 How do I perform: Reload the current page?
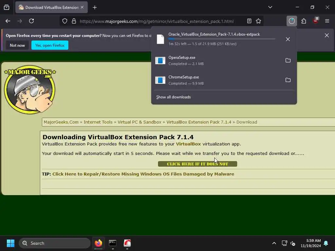pyautogui.click(x=31, y=21)
